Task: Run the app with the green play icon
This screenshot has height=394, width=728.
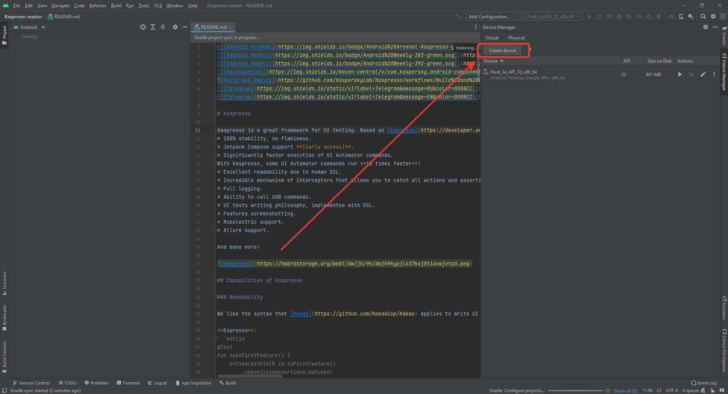Action: pyautogui.click(x=590, y=16)
